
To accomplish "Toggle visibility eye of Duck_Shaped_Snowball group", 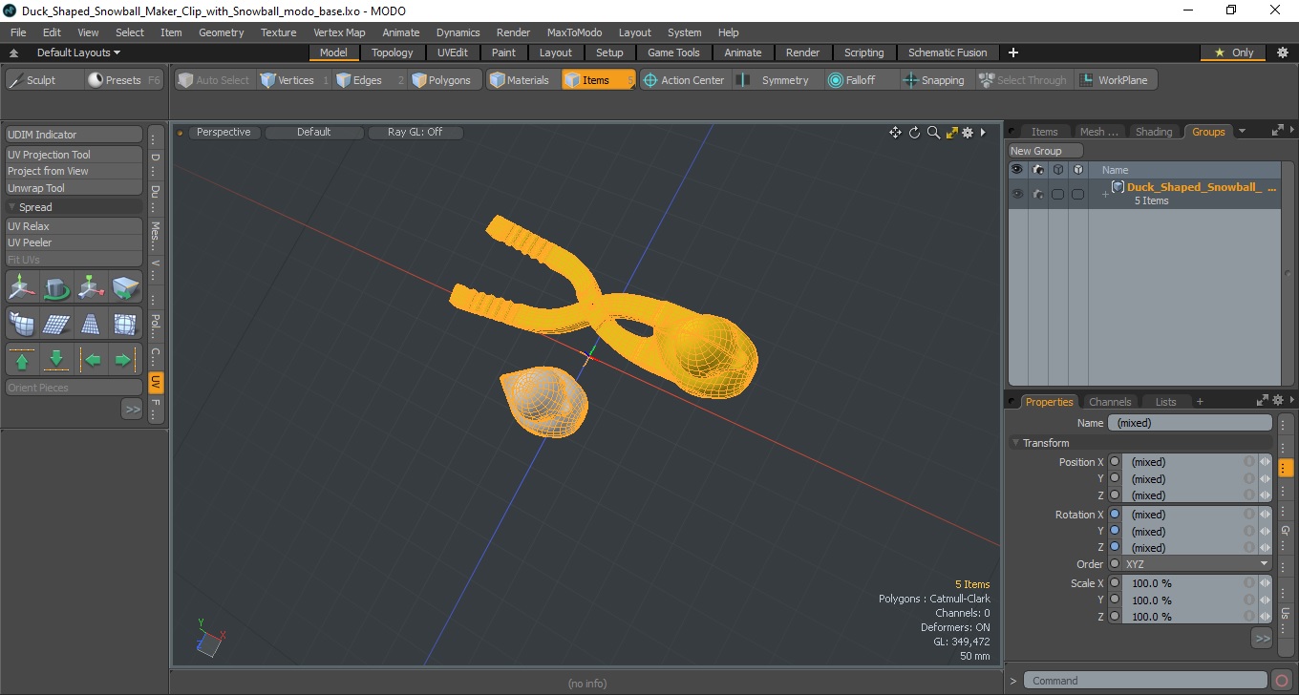I will pos(1017,194).
